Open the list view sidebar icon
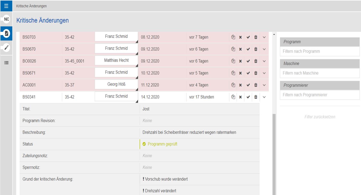Viewport: 361px width, 195px height. tap(7, 63)
